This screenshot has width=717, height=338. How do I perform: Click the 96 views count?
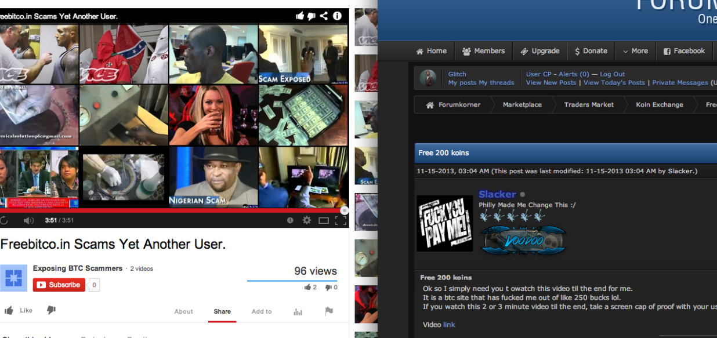pos(316,271)
